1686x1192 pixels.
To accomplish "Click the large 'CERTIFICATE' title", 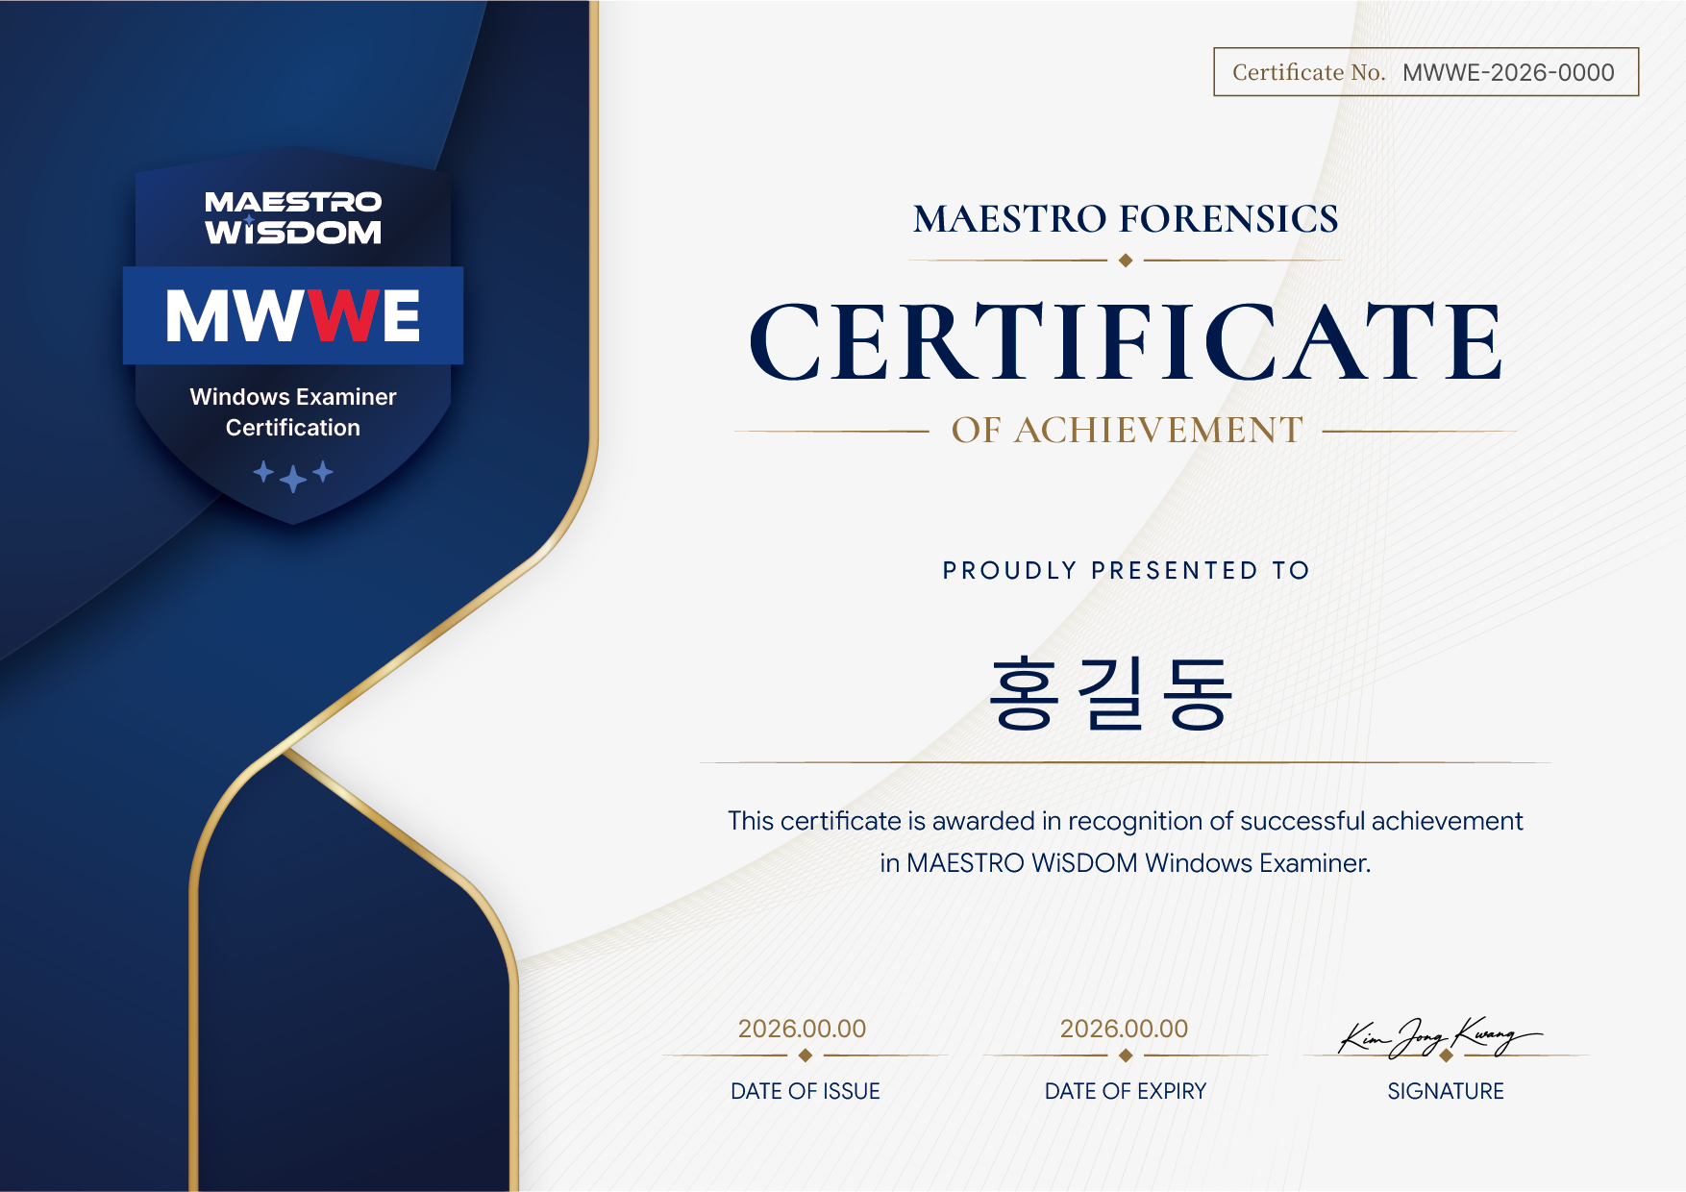I will 1126,341.
